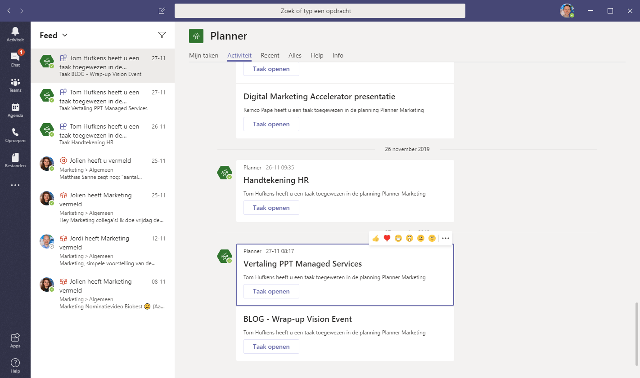The width and height of the screenshot is (640, 378).
Task: Open task for Digital Marketing Accelerator presentatie
Action: pos(271,124)
